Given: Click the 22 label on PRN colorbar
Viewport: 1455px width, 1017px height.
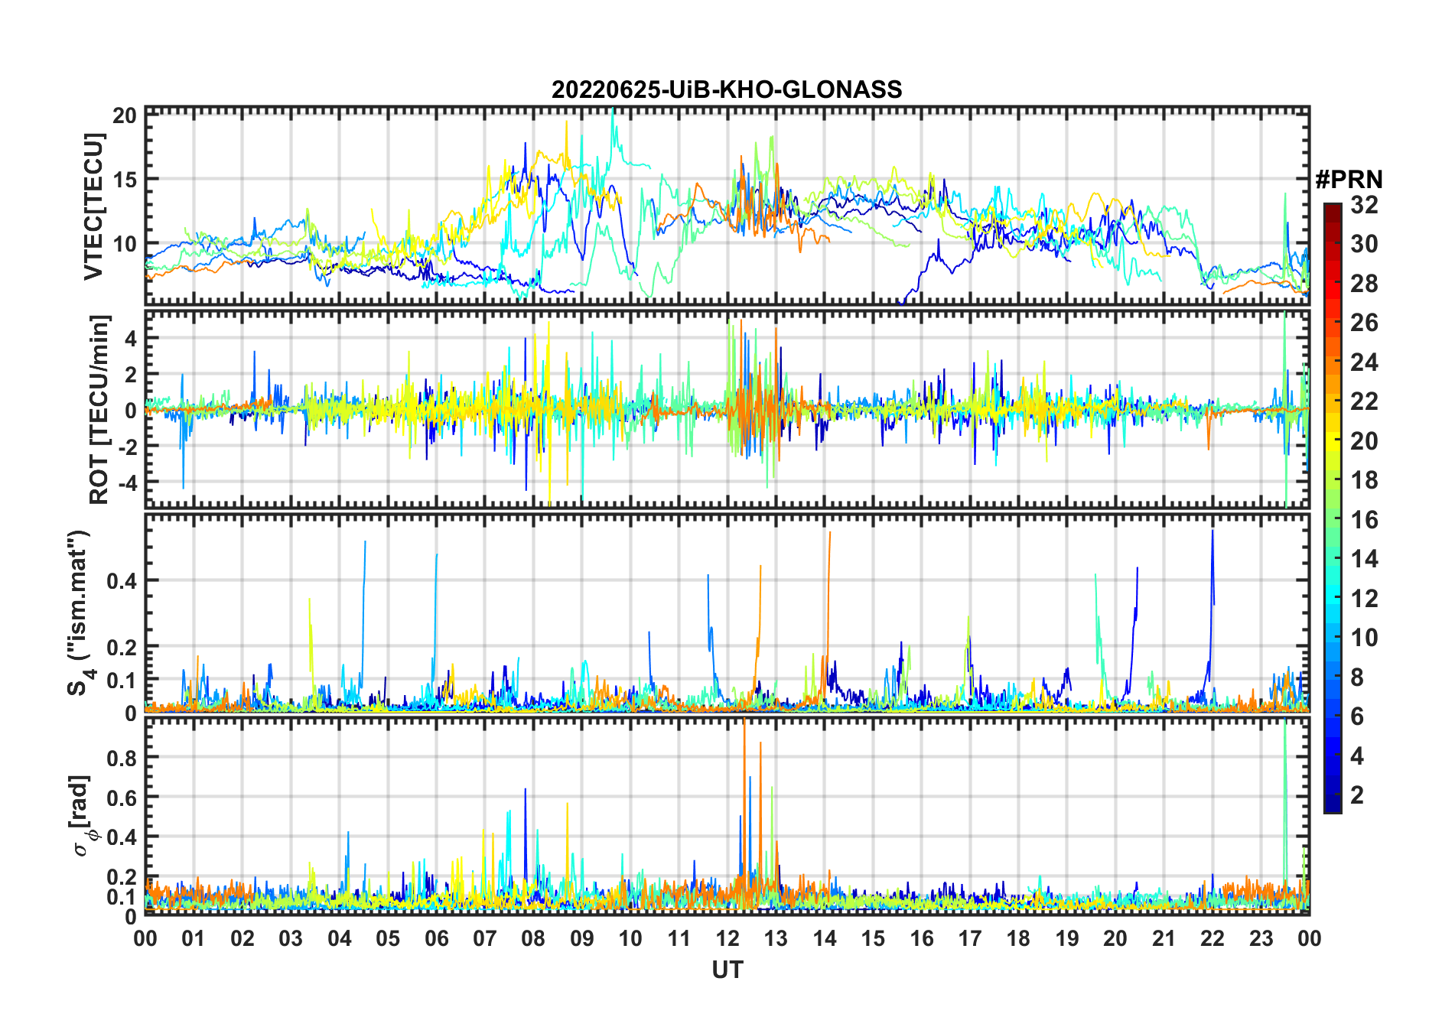Looking at the screenshot, I should 1365,401.
